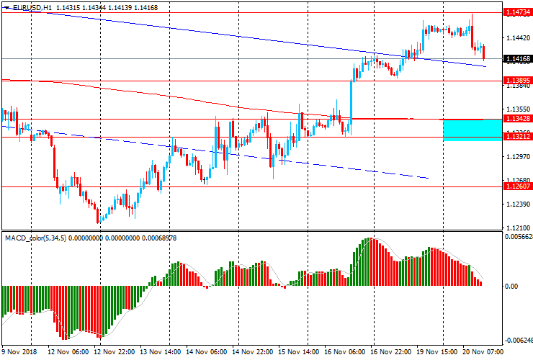533x360 pixels.
Task: Select the EURUSD,H1 chart title text
Action: coord(32,7)
